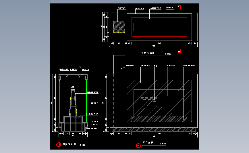Select the red hatched strip in the front elevation

point(159,119)
